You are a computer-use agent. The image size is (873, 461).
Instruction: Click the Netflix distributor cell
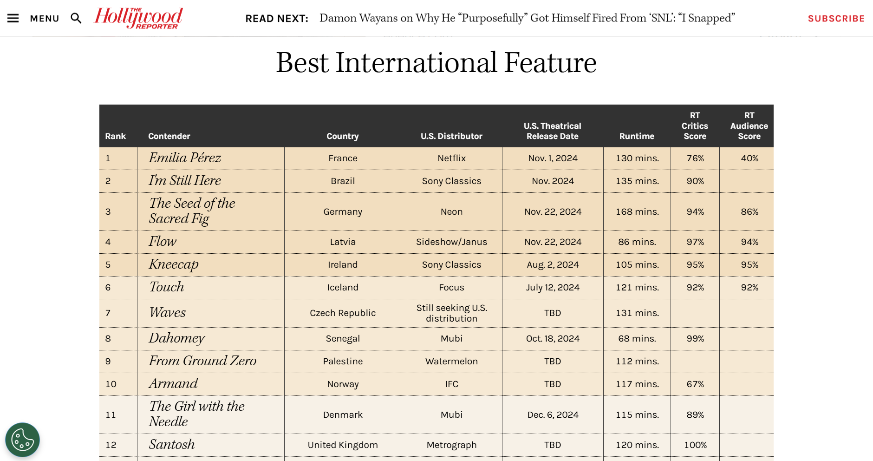click(x=451, y=158)
